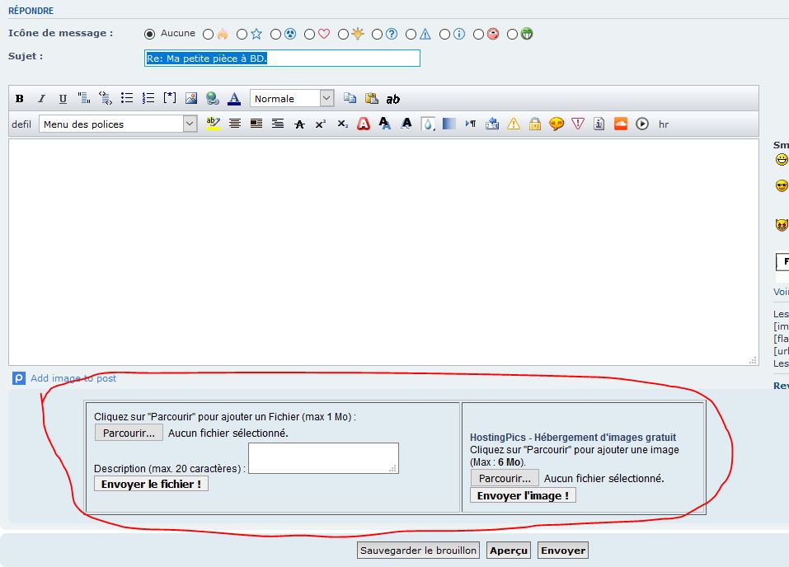Apply superscript x² formatting
Viewport: 789px width, 567px height.
tap(321, 124)
